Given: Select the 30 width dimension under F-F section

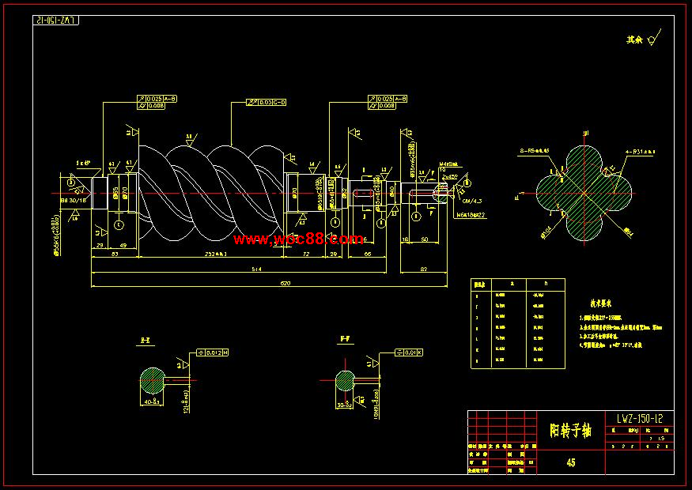Looking at the screenshot, I should pyautogui.click(x=345, y=405).
